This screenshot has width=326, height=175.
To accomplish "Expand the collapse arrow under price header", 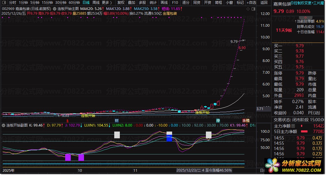I will coord(305,17).
